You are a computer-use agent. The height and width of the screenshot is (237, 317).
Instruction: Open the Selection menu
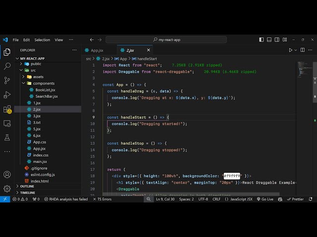[x=42, y=39]
